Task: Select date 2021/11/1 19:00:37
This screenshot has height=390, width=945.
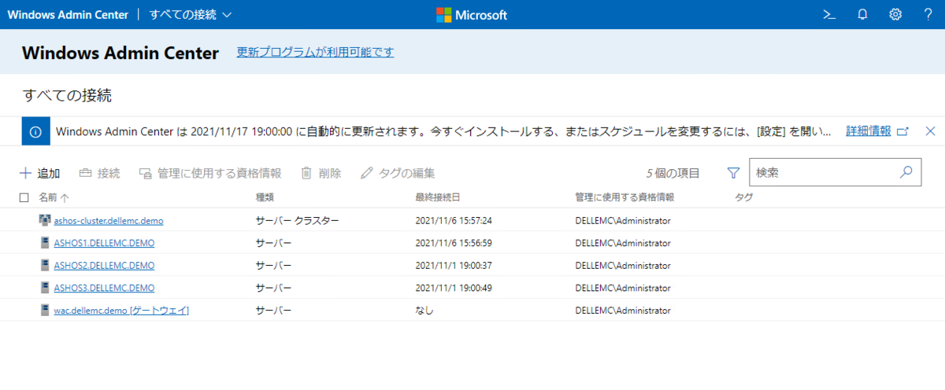Action: [x=453, y=265]
